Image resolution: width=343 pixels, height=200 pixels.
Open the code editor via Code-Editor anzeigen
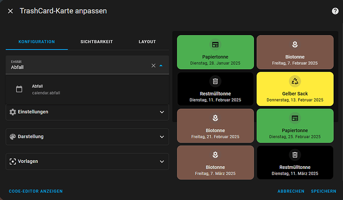click(36, 191)
